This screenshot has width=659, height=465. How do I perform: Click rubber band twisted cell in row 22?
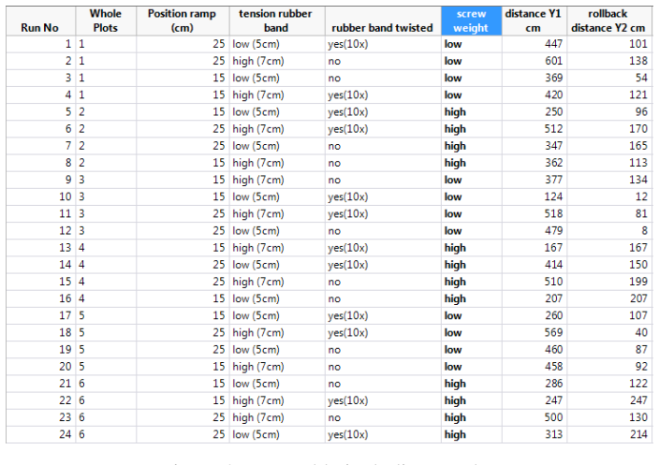click(x=383, y=400)
